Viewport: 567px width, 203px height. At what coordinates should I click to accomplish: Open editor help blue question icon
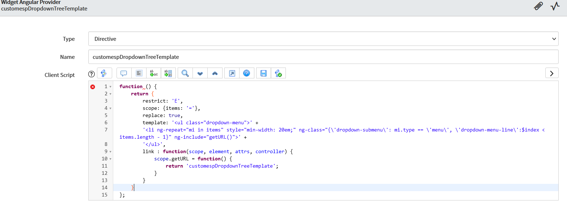[247, 73]
